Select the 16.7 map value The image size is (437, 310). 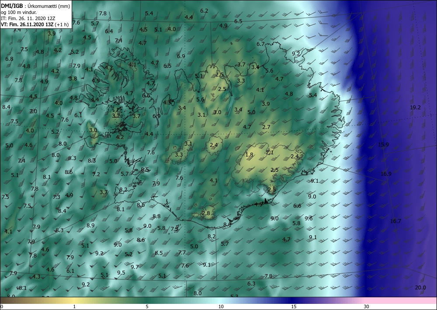click(x=395, y=221)
